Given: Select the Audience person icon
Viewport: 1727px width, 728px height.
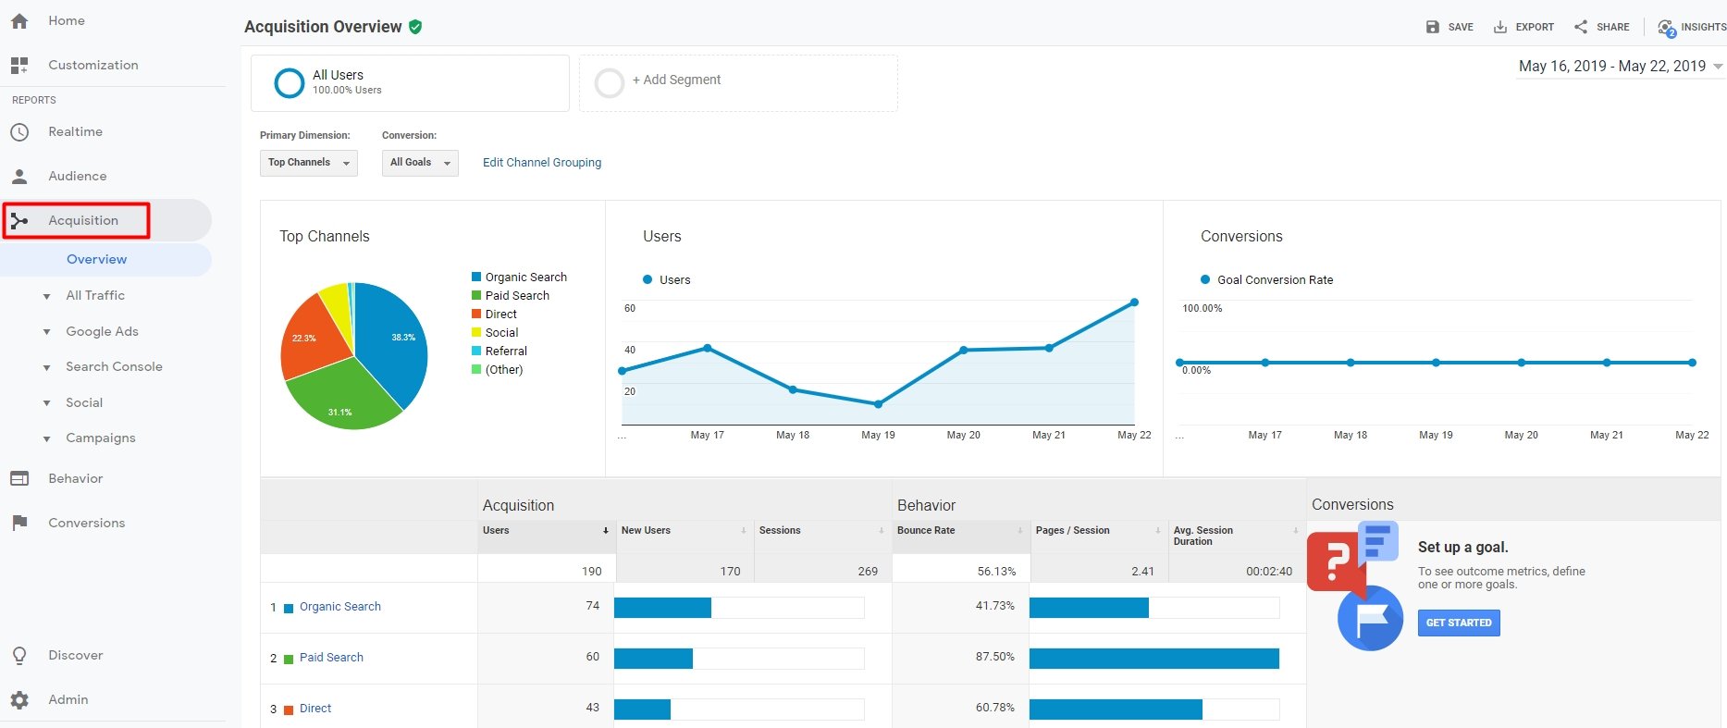Looking at the screenshot, I should point(19,176).
